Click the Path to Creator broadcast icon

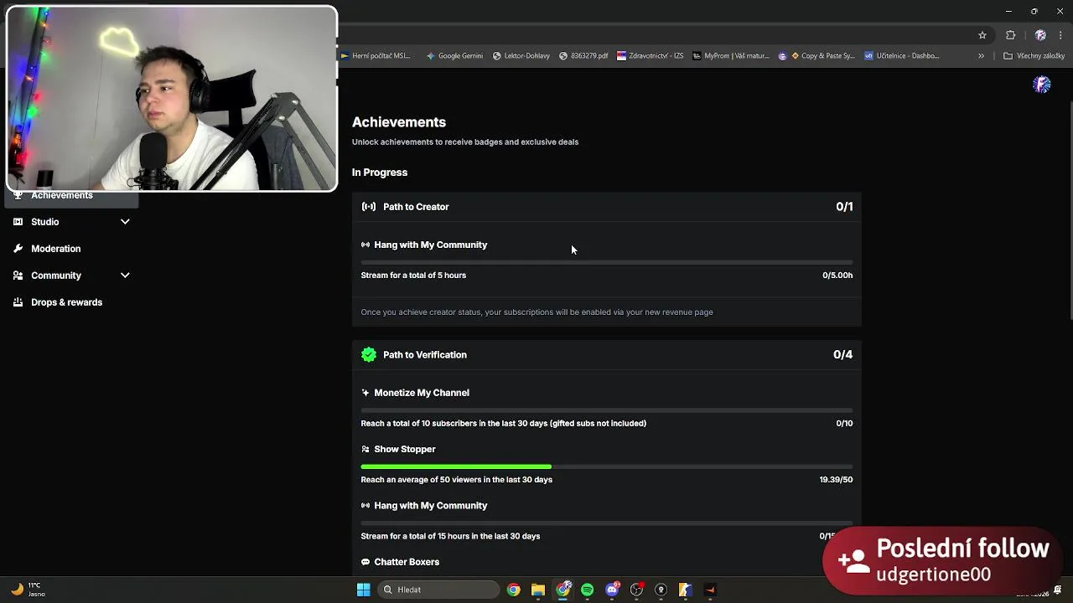pyautogui.click(x=369, y=207)
